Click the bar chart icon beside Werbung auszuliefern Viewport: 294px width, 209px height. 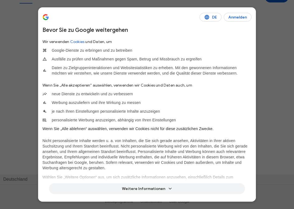point(45,103)
